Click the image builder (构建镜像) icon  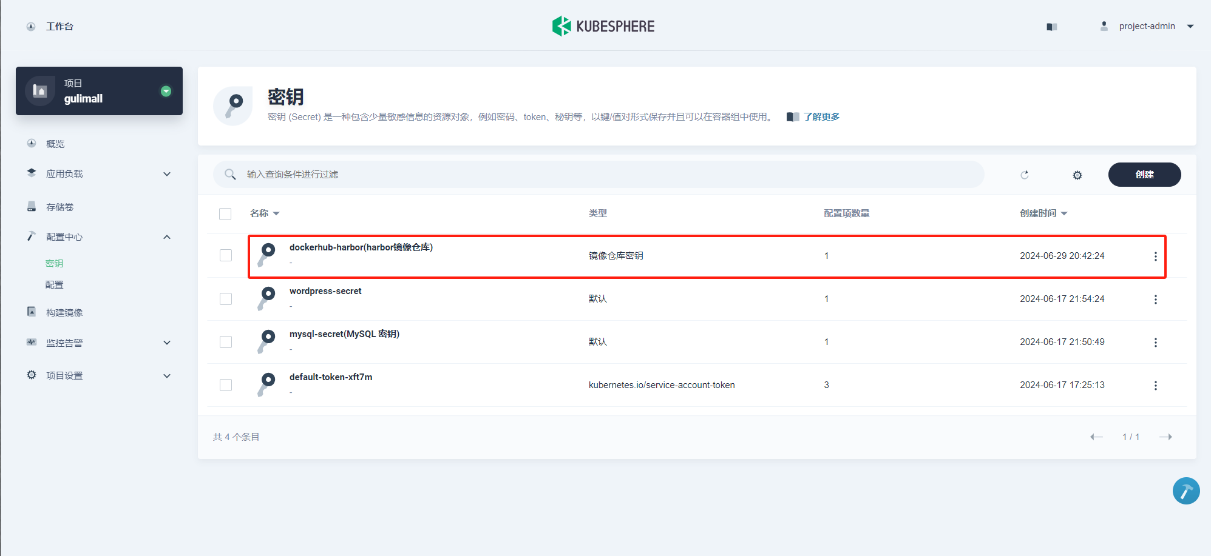coord(32,312)
